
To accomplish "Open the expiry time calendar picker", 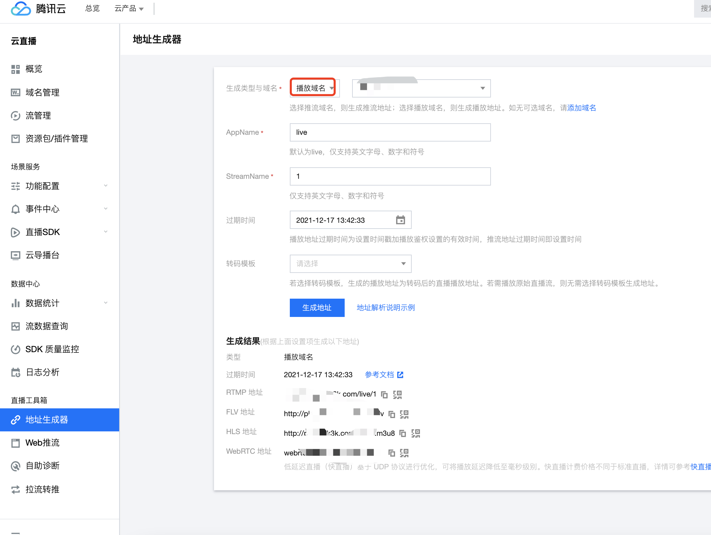I will [401, 220].
